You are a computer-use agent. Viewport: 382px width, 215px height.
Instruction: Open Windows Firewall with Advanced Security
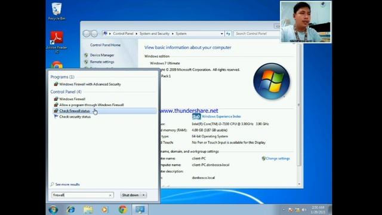tap(90, 84)
